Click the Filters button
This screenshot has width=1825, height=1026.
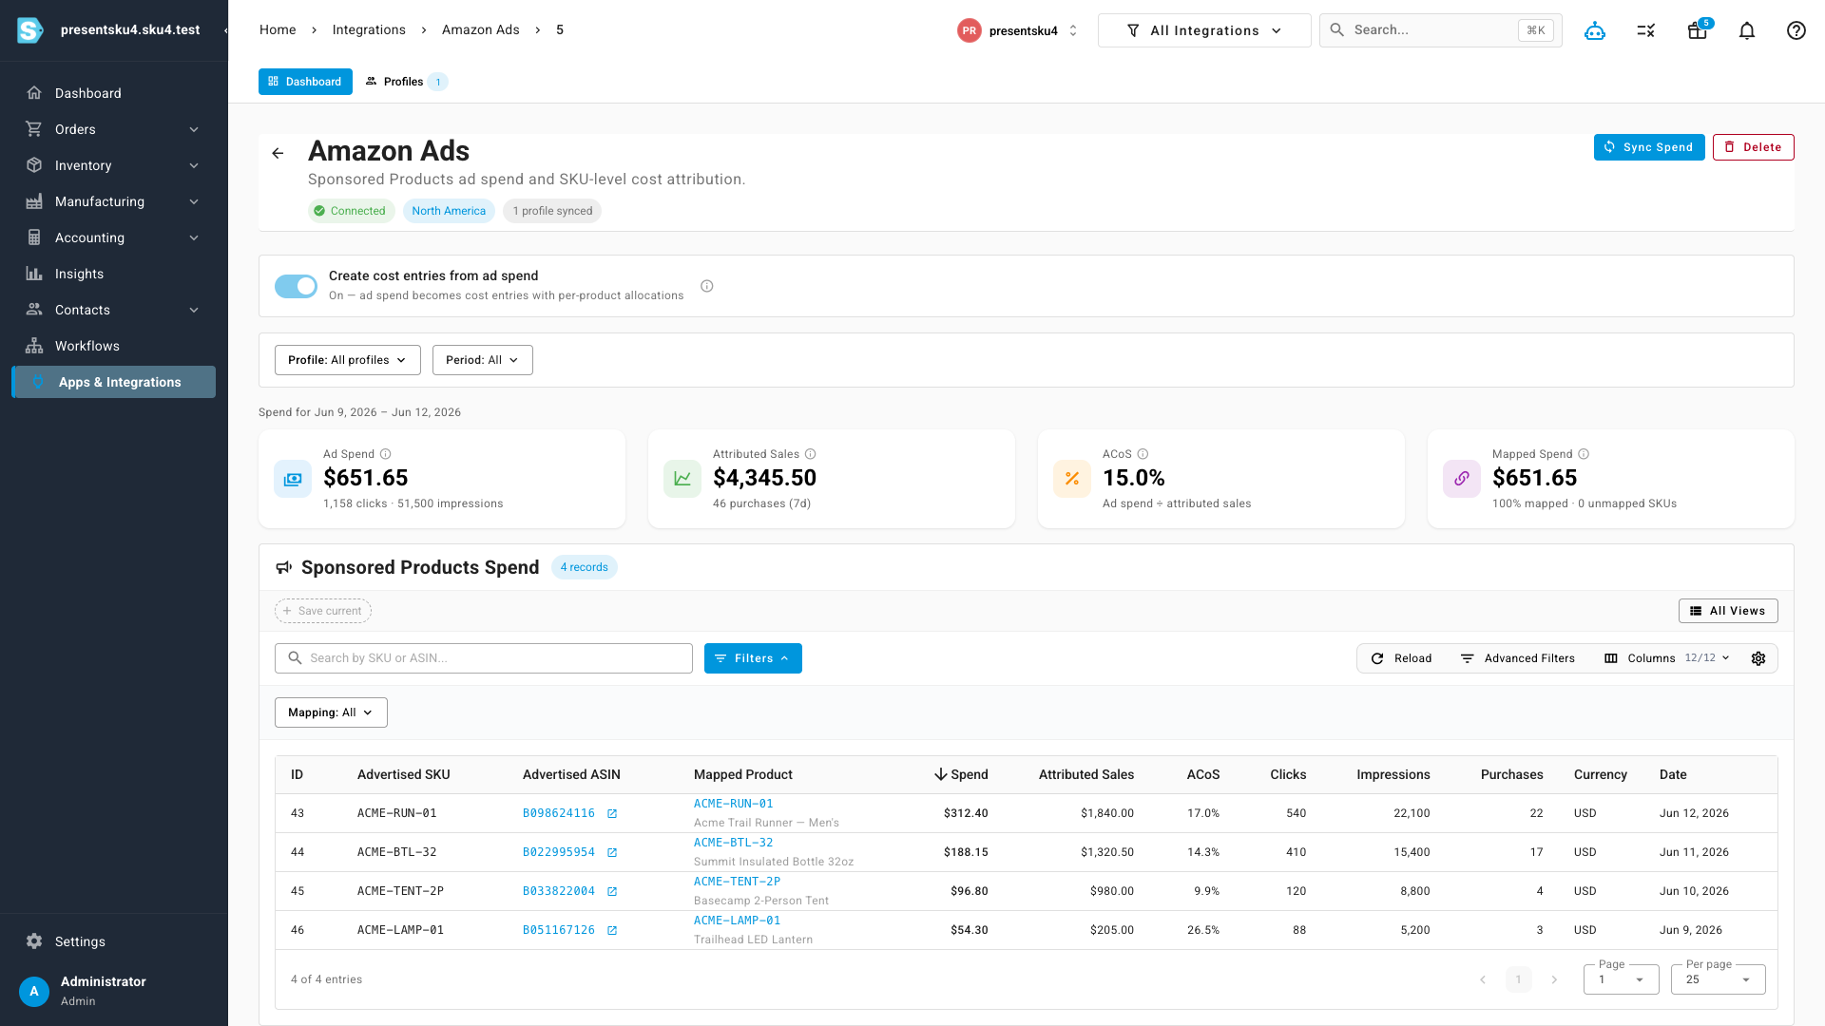(753, 658)
